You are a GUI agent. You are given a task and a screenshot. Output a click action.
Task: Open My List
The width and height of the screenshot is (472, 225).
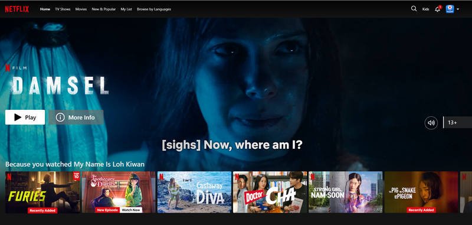[x=126, y=9]
